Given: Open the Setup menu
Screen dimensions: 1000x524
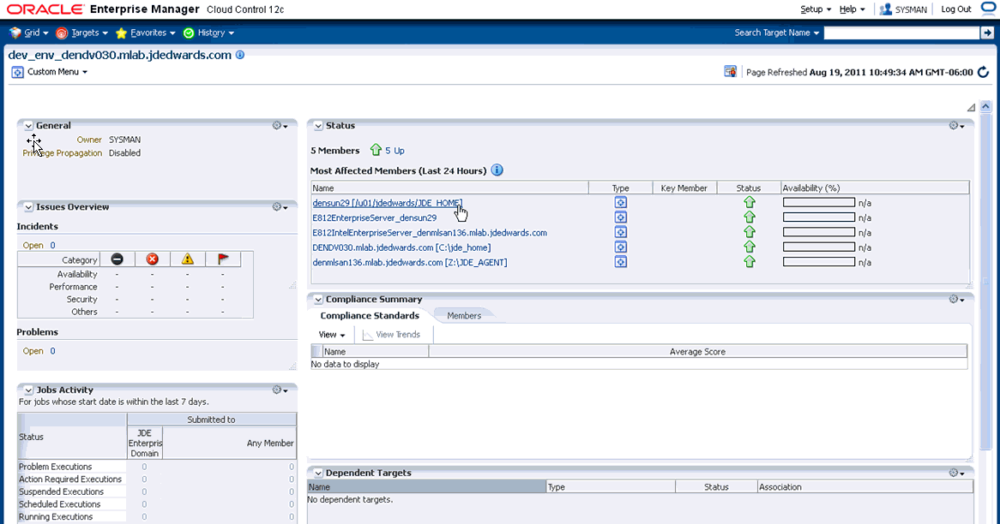Looking at the screenshot, I should [816, 9].
